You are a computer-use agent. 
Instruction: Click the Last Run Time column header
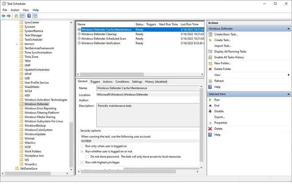[192, 24]
